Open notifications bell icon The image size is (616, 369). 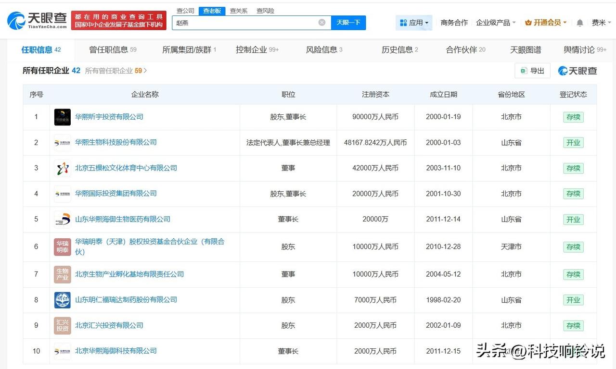pos(580,23)
